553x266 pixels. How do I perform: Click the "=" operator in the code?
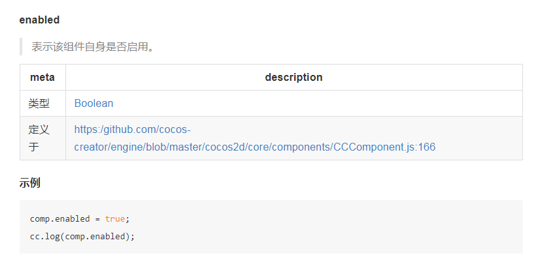click(x=97, y=218)
